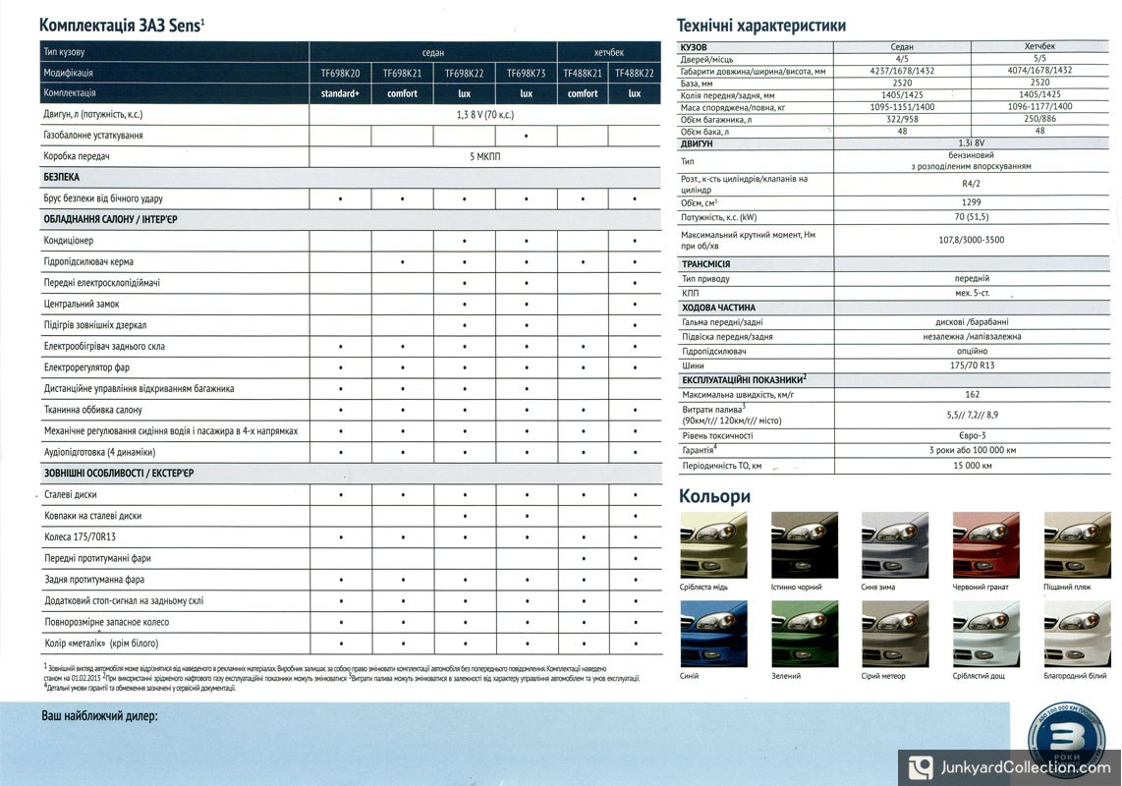Click the Технічні характеристики heading
1122x786 pixels.
coord(761,26)
